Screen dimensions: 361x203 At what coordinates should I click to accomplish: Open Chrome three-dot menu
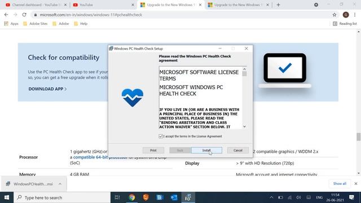pyautogui.click(x=355, y=15)
